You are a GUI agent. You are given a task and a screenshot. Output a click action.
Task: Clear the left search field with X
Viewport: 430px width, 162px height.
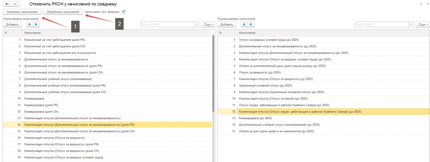point(197,24)
